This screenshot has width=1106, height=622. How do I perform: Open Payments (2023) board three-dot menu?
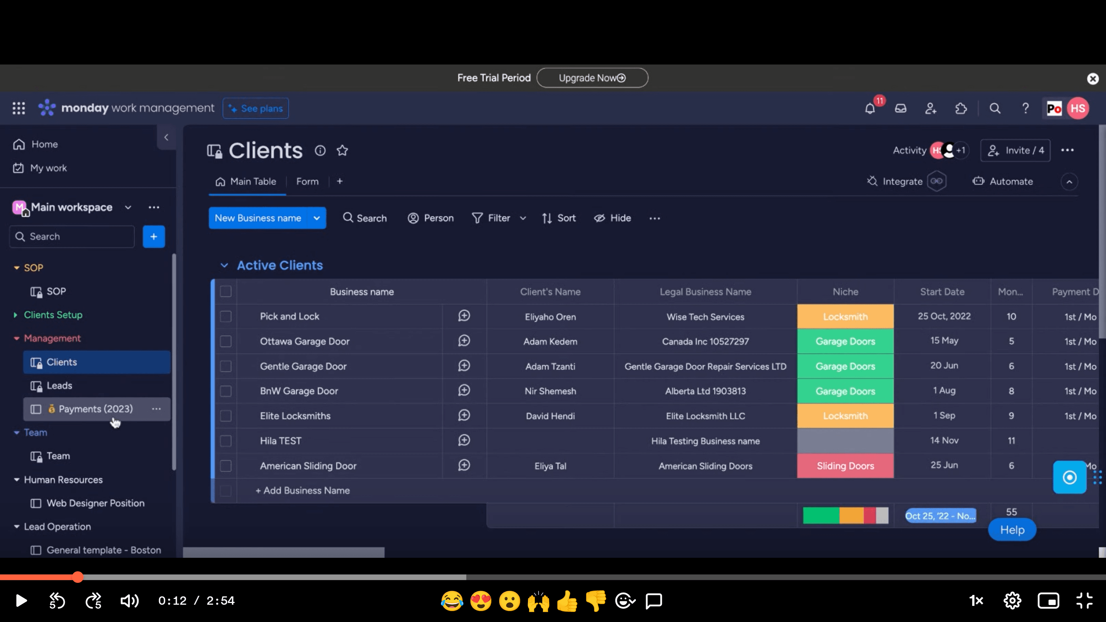pos(156,409)
